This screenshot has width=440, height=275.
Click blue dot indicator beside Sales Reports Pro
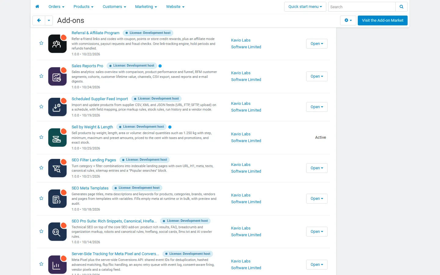[x=160, y=66]
